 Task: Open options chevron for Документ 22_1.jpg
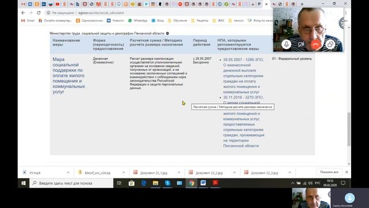pyautogui.click(x=179, y=173)
